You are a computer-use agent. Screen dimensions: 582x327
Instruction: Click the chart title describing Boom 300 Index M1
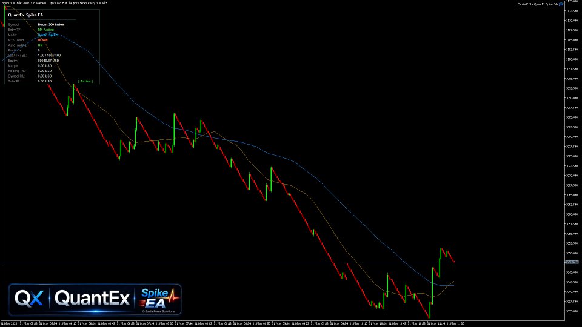54,2
